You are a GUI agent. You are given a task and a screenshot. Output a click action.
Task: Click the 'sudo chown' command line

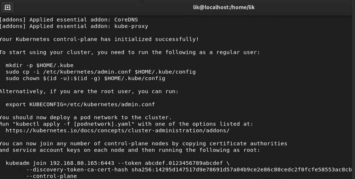[x=85, y=79]
